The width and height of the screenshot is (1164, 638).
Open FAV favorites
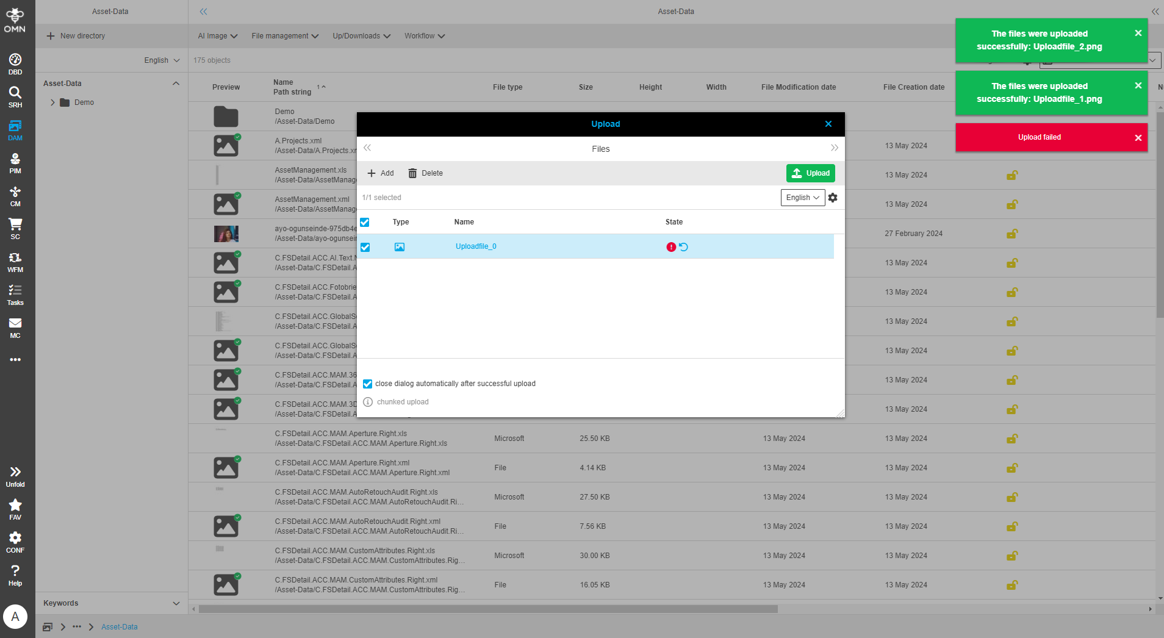coord(15,509)
